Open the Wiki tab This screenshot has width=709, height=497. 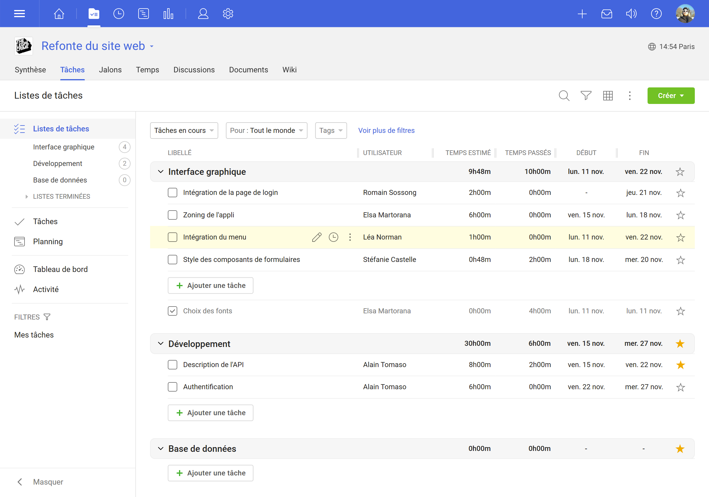289,70
